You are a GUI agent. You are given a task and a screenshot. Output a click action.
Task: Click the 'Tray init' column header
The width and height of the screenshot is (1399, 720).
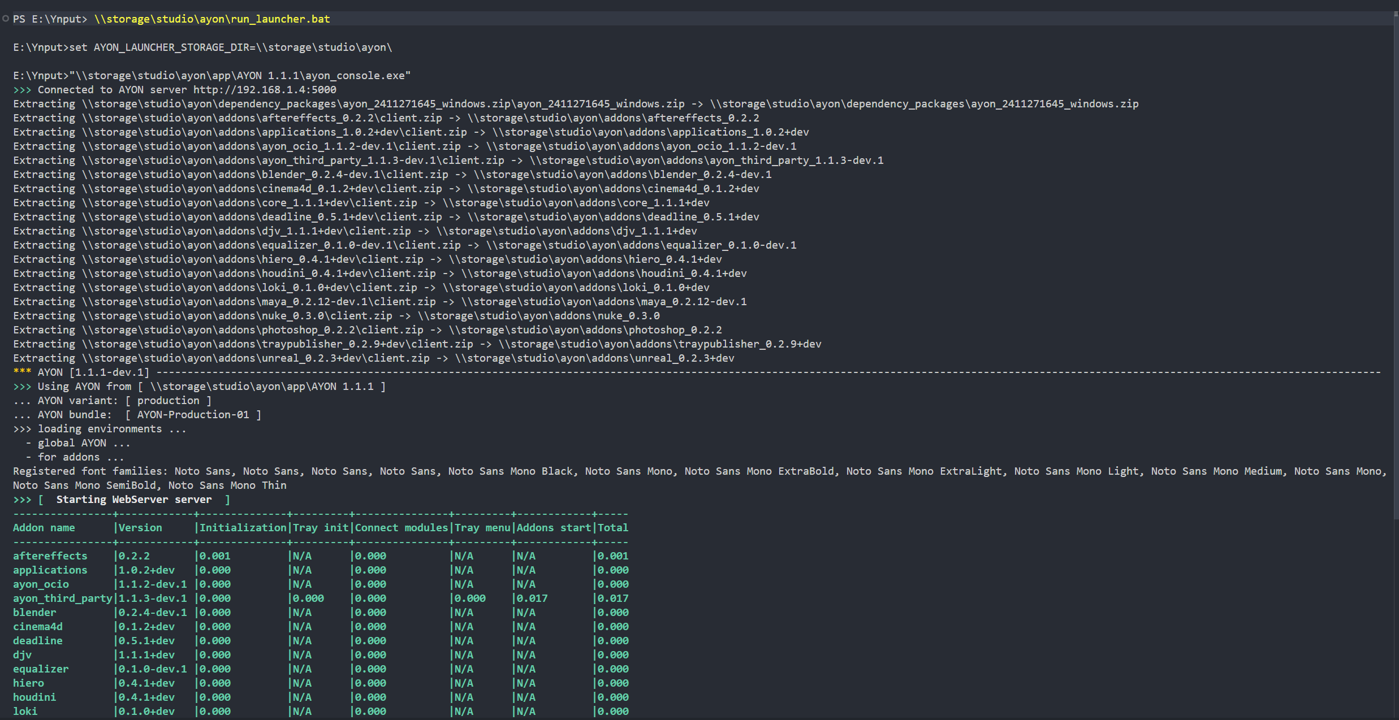point(321,527)
